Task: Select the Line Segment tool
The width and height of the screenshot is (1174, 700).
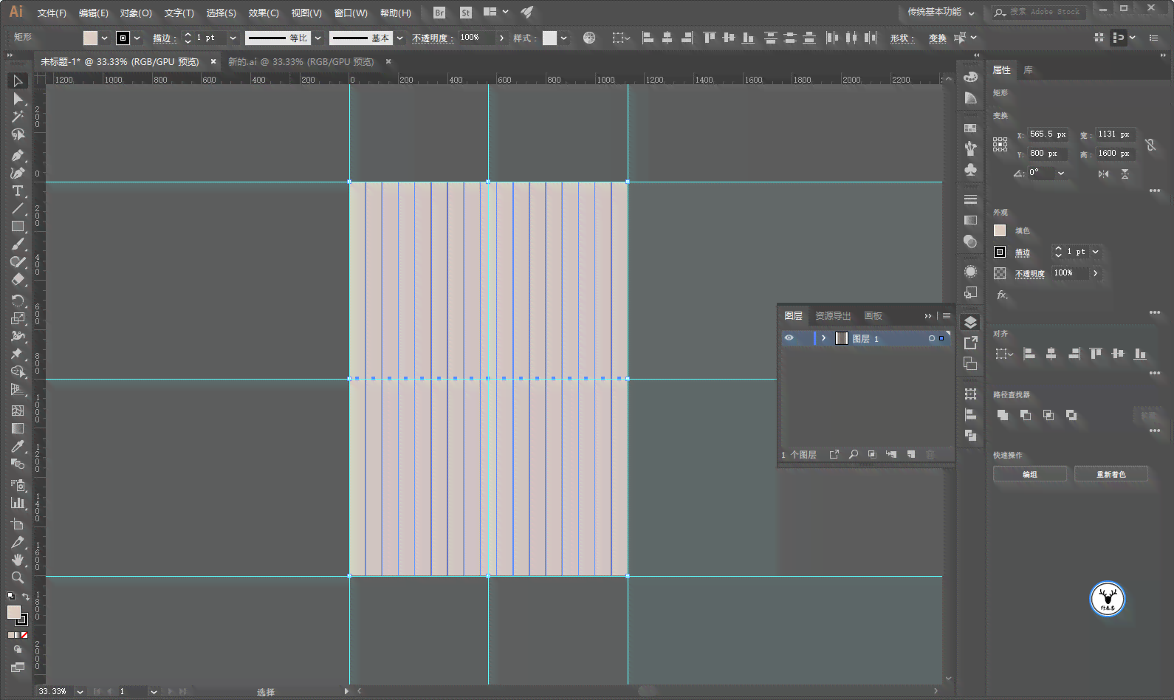Action: pos(18,209)
